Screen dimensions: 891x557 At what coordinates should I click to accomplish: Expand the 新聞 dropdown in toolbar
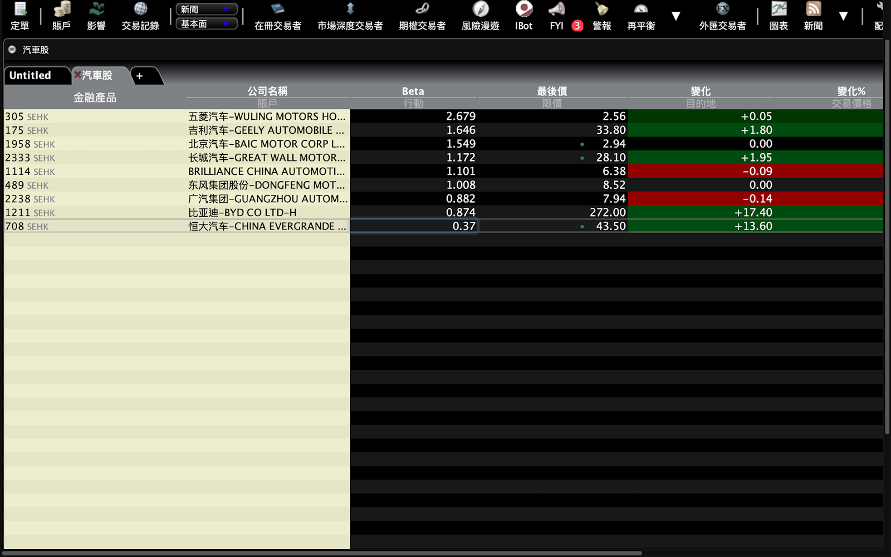pyautogui.click(x=207, y=9)
